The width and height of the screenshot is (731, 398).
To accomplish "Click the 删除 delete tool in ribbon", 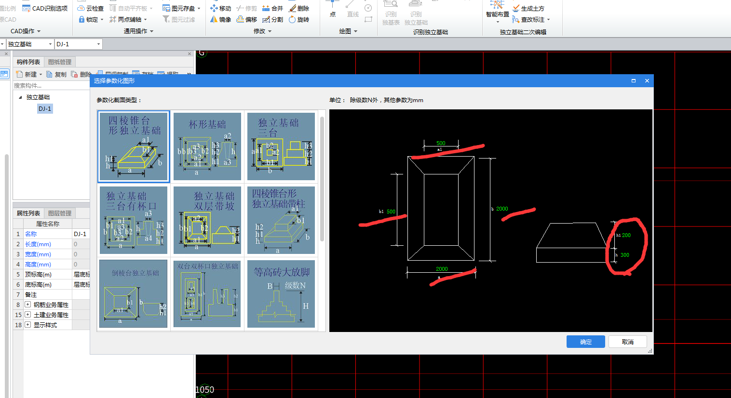I will click(x=299, y=8).
